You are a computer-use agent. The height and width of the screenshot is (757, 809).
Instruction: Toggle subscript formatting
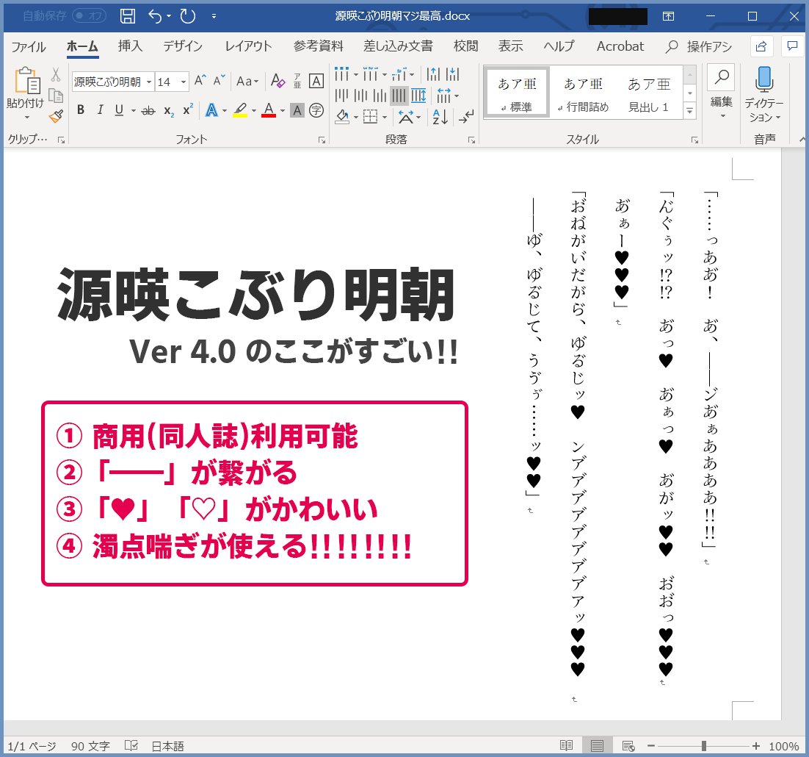(169, 110)
